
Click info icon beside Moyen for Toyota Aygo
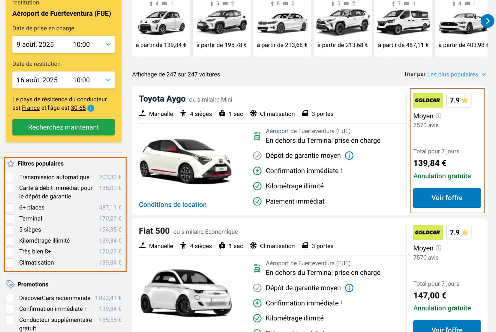(x=438, y=115)
